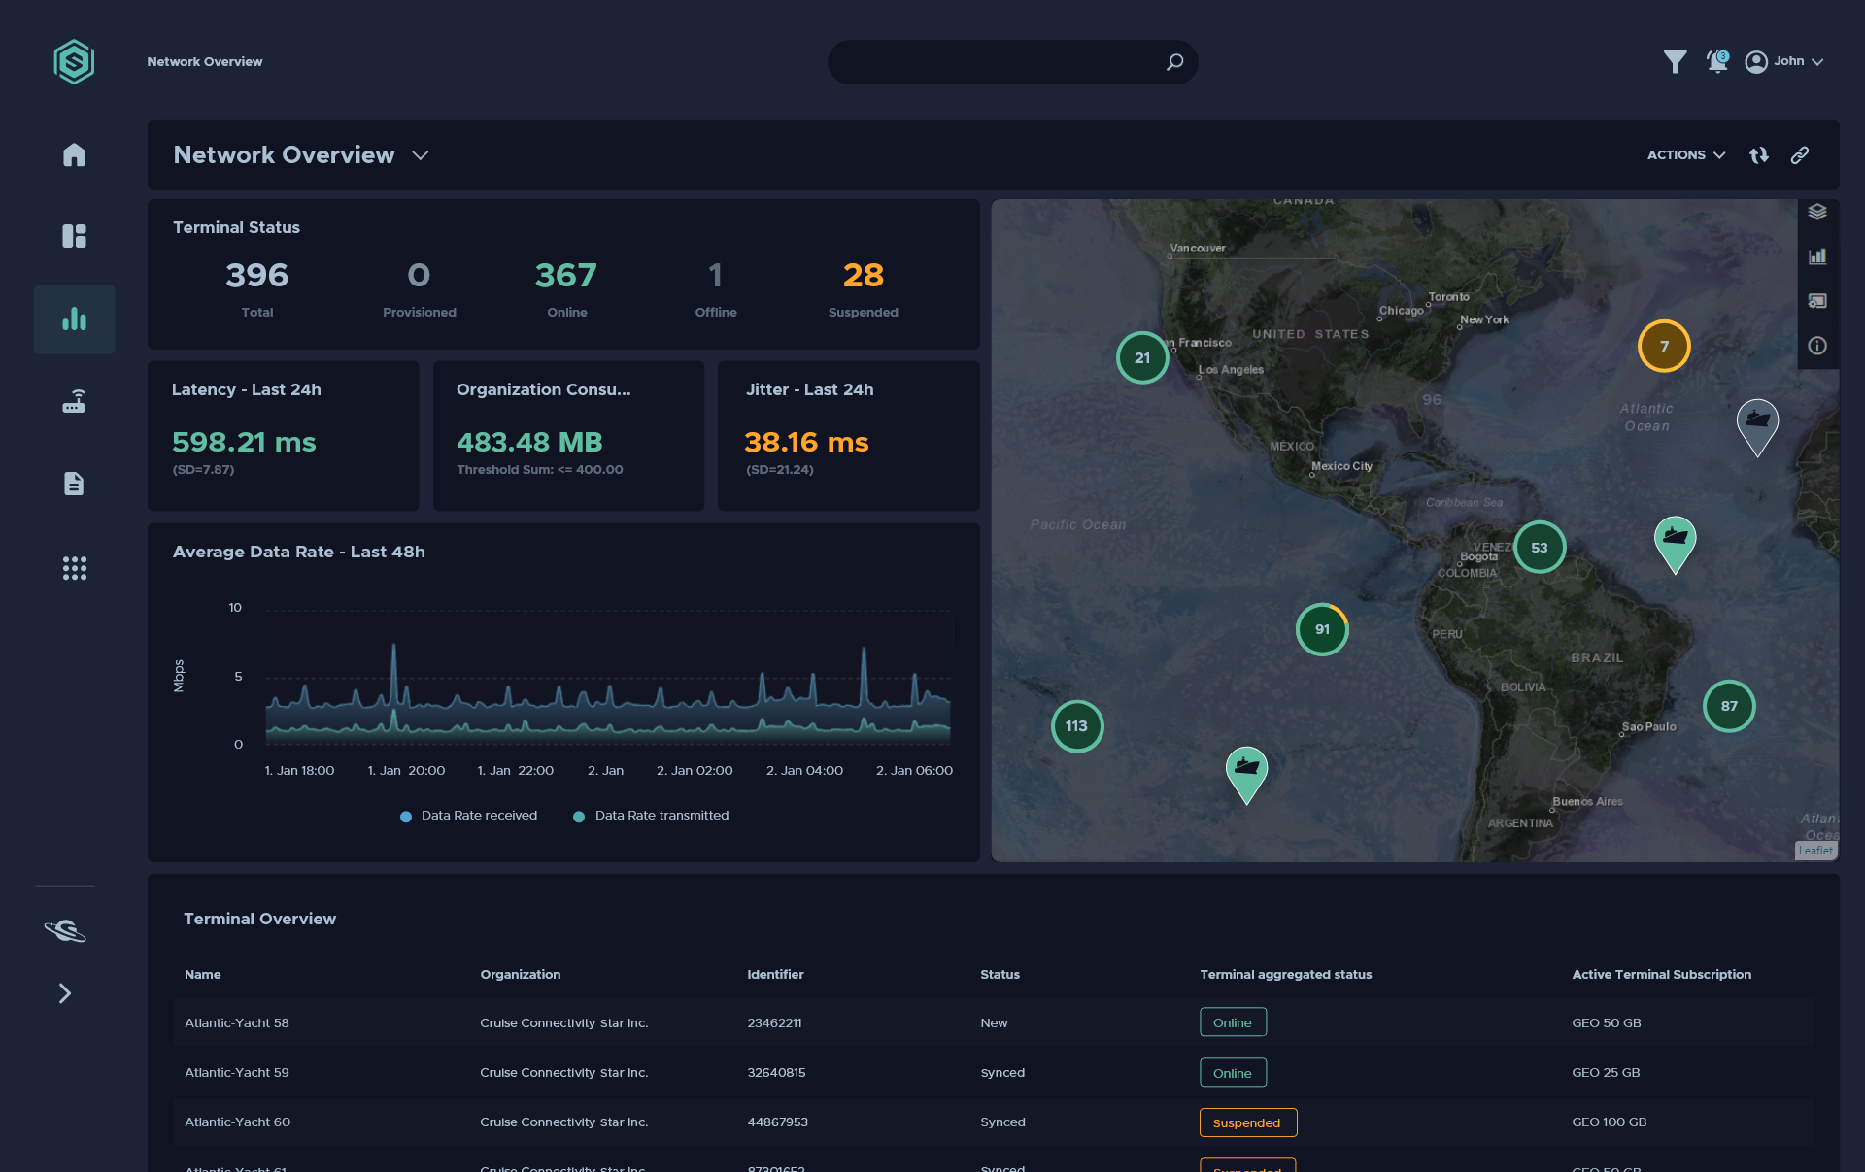Open the Home sidebar icon
The width and height of the screenshot is (1865, 1172).
(74, 154)
